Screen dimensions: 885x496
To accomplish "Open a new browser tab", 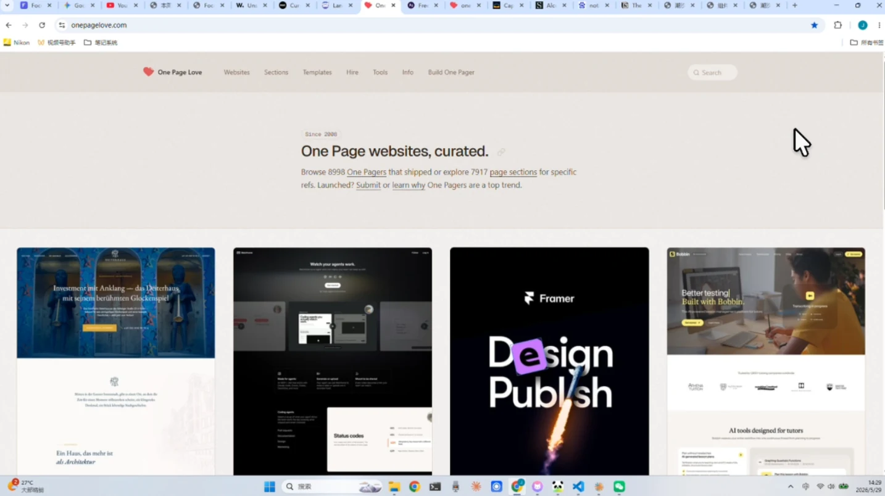I will pos(794,6).
